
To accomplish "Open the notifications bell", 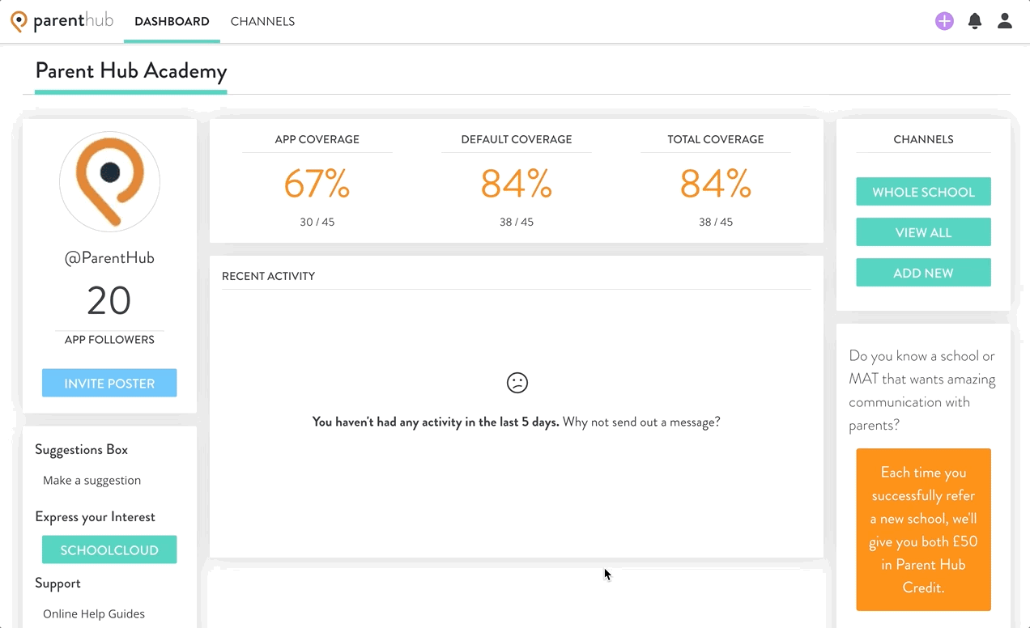I will click(975, 21).
